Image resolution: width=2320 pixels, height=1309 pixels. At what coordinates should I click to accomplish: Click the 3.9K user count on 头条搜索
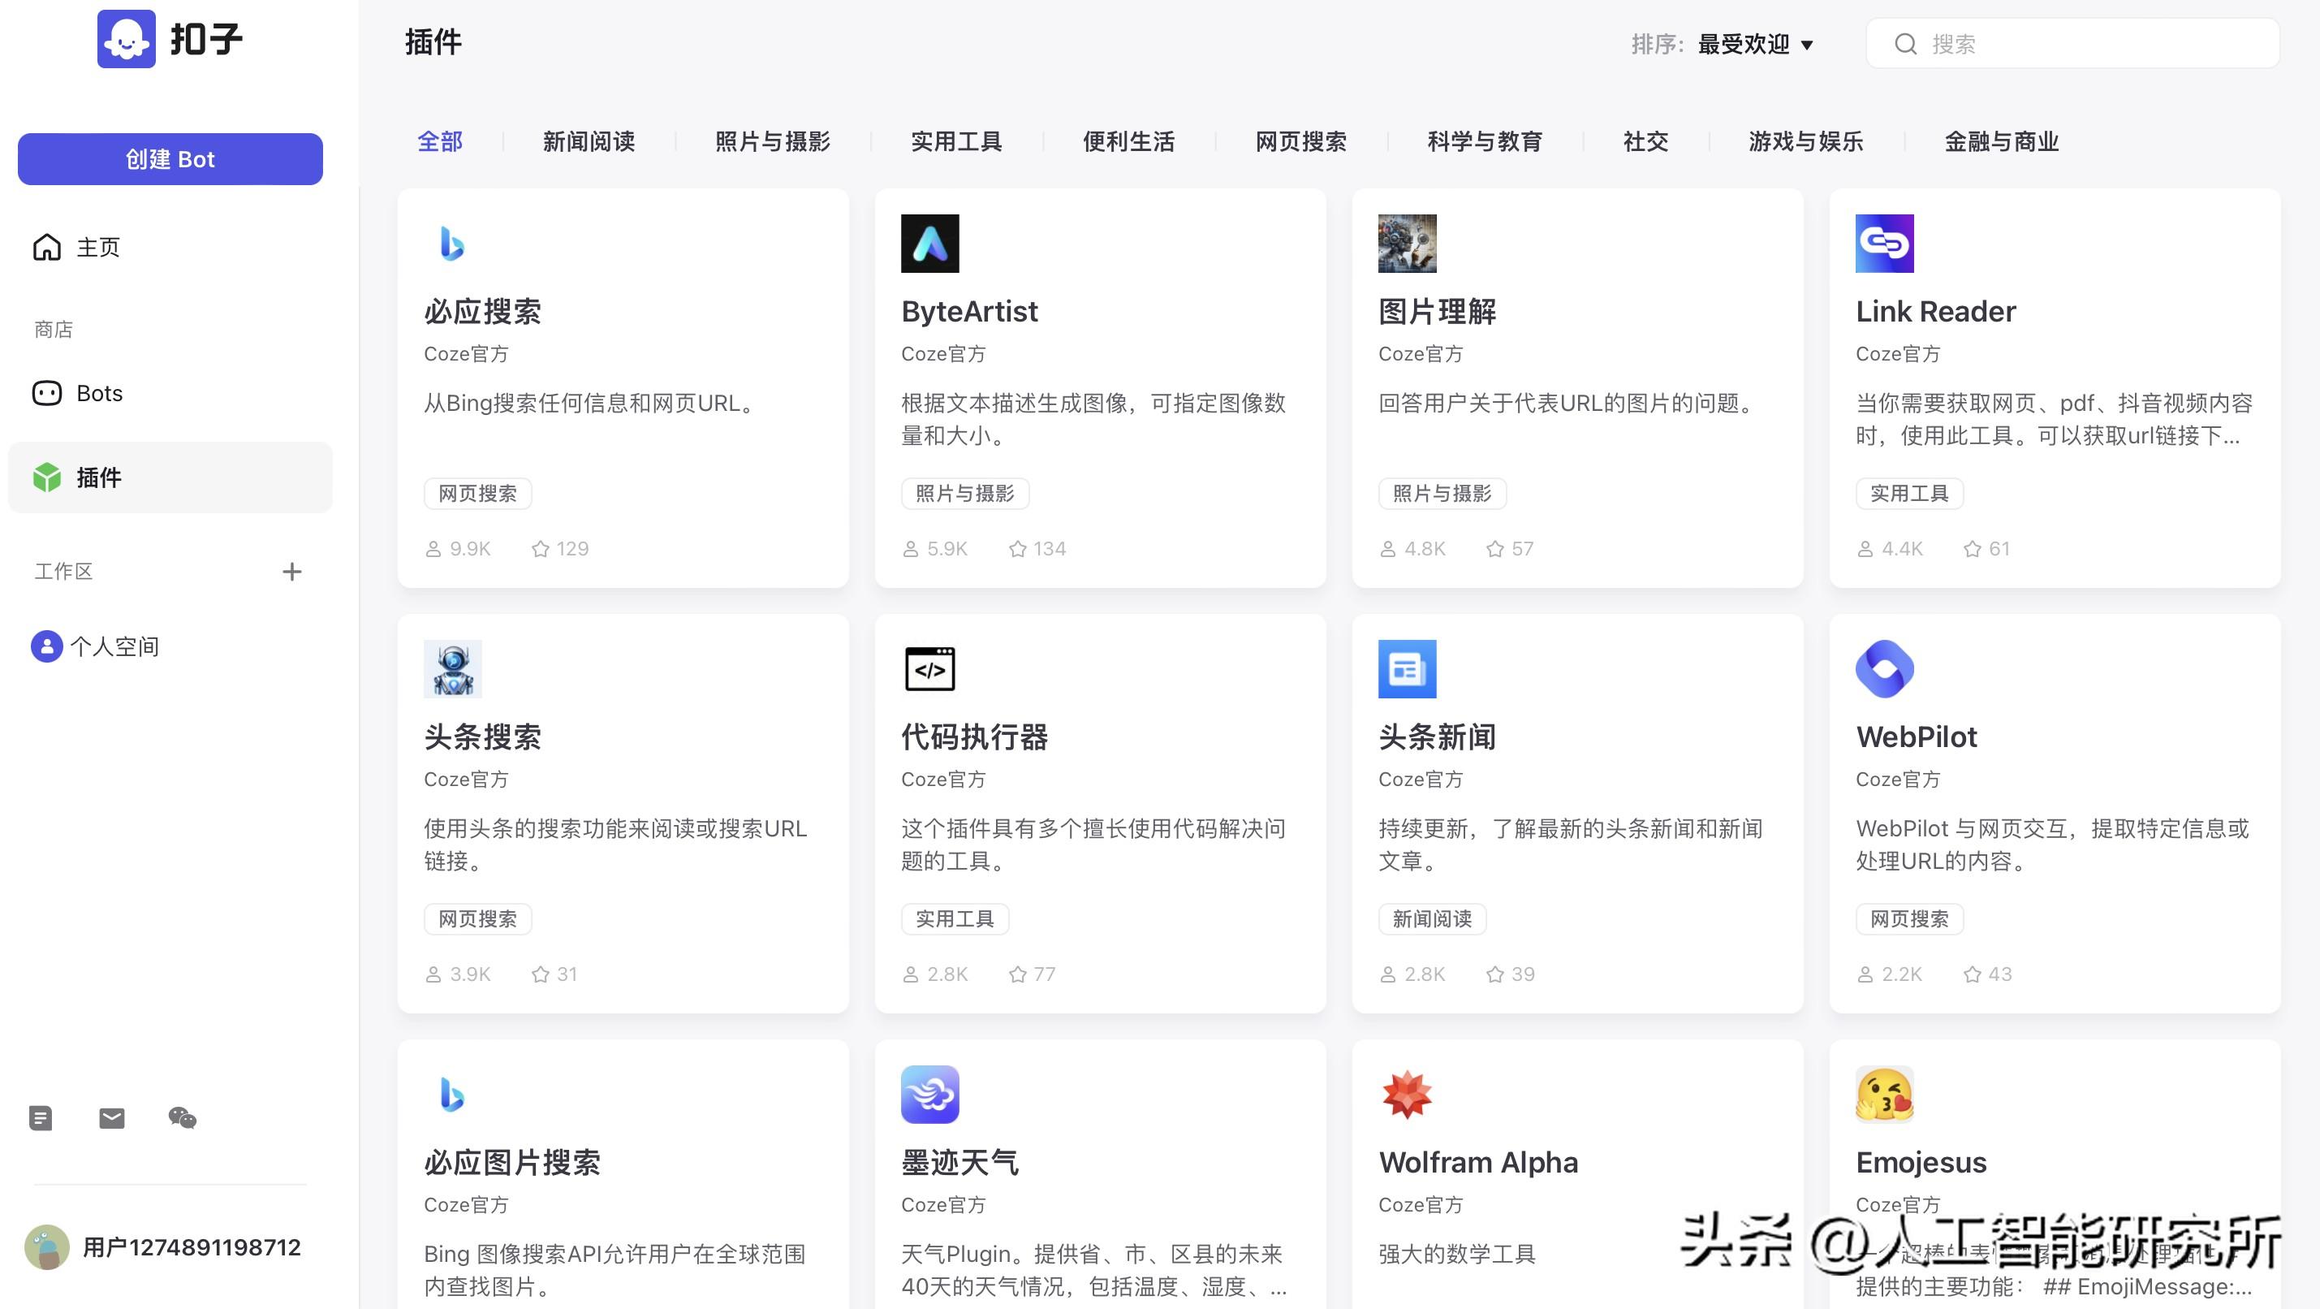[470, 974]
